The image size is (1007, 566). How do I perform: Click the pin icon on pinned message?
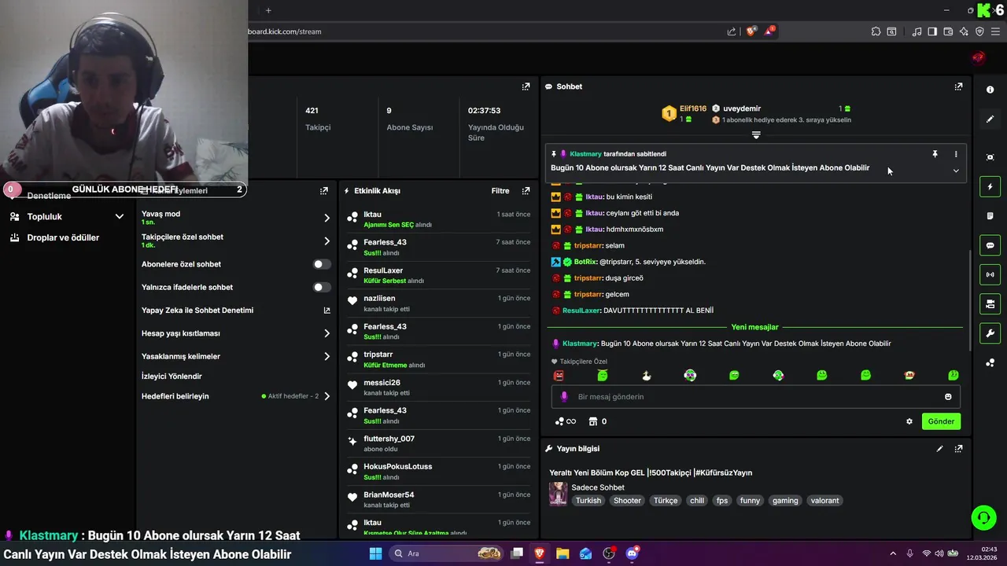tap(935, 154)
